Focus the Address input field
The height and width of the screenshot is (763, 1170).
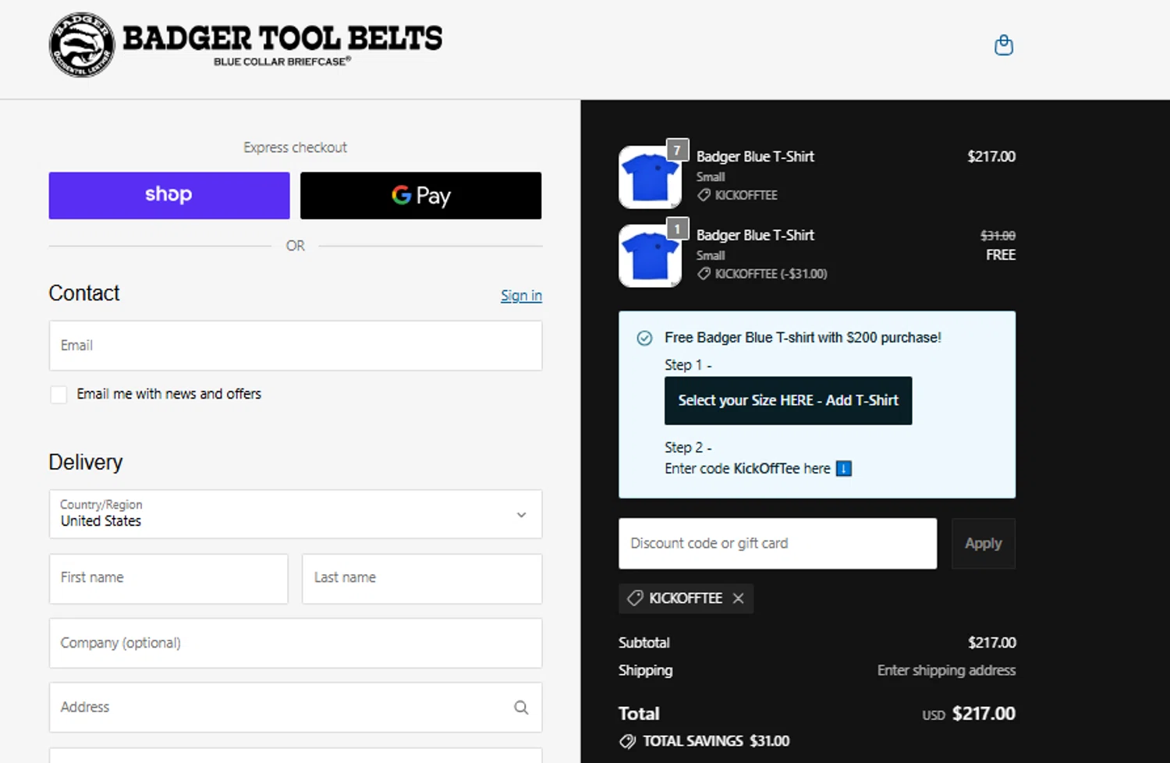tap(296, 708)
